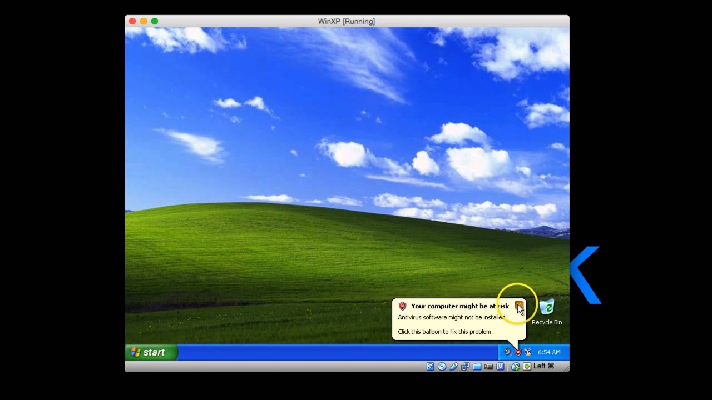The height and width of the screenshot is (400, 712).
Task: Click the 'WinXP [Running]' window title
Action: pos(347,21)
